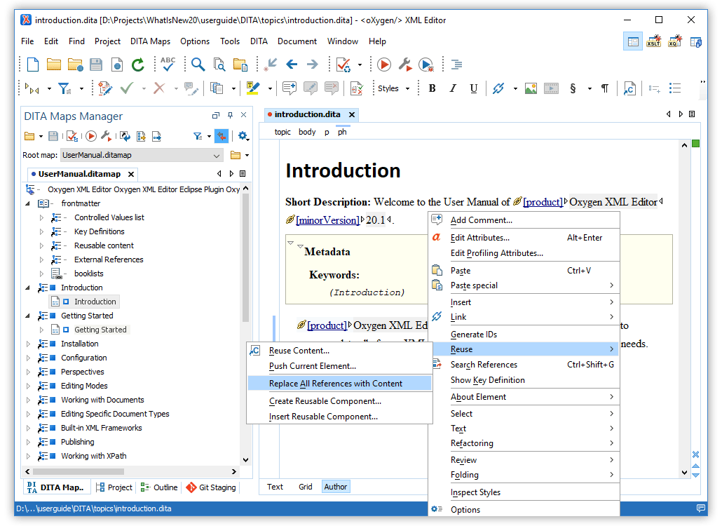Open the DITA Maps menu

(150, 41)
